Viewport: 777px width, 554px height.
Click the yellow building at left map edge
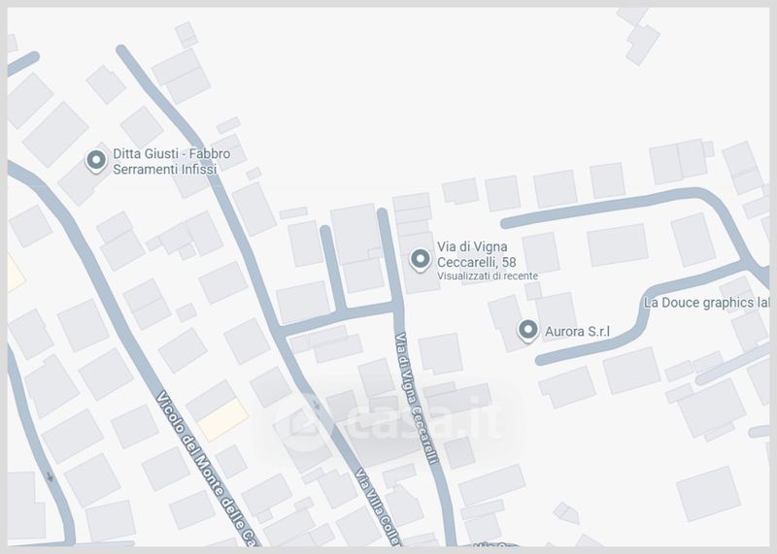[14, 274]
